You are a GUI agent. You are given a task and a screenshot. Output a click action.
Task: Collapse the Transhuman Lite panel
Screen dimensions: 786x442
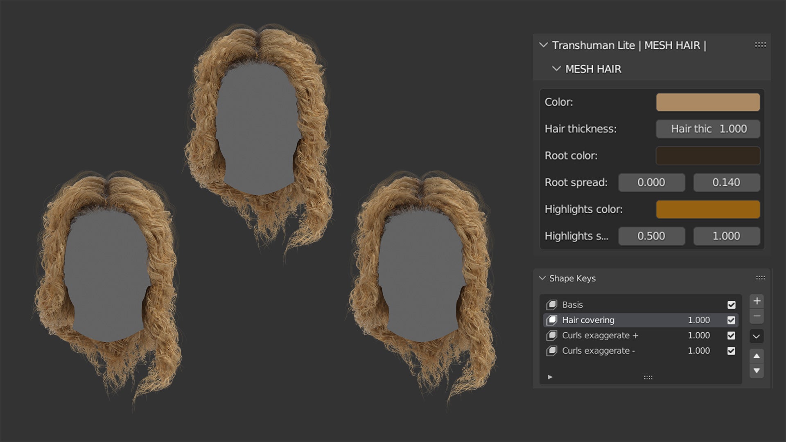[x=544, y=45]
